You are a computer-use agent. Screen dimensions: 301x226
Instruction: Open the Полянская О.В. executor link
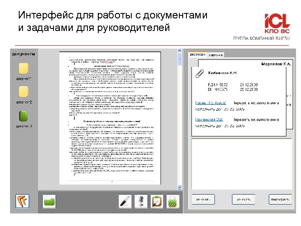point(209,120)
